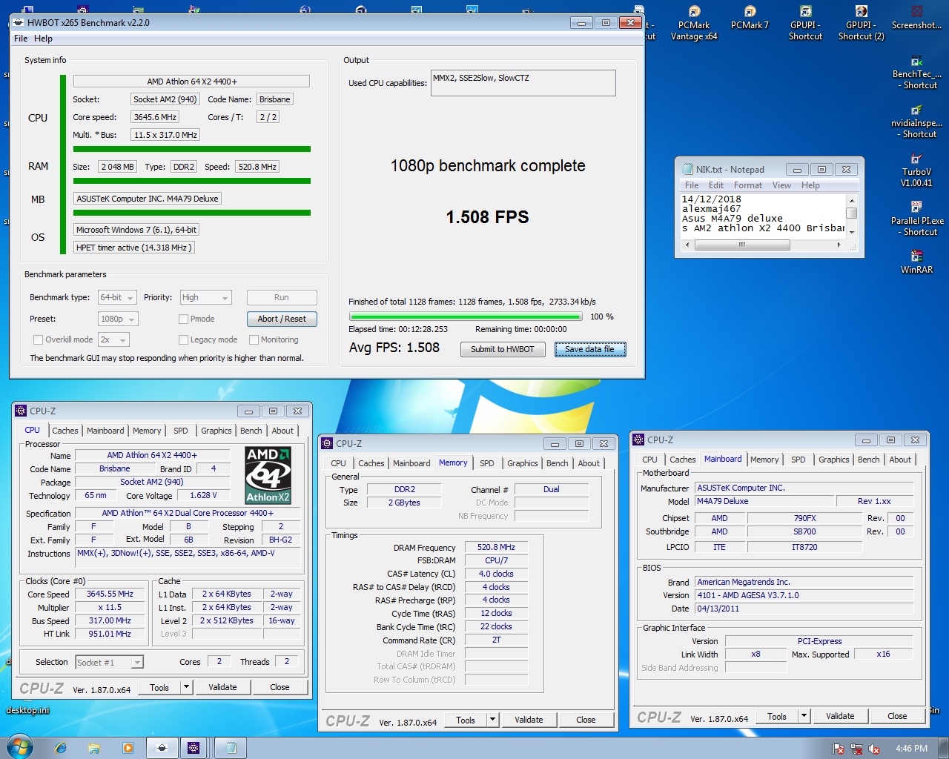The width and height of the screenshot is (949, 759).
Task: Click title bar icon of CPU-Z Mainboard window
Action: pos(638,440)
